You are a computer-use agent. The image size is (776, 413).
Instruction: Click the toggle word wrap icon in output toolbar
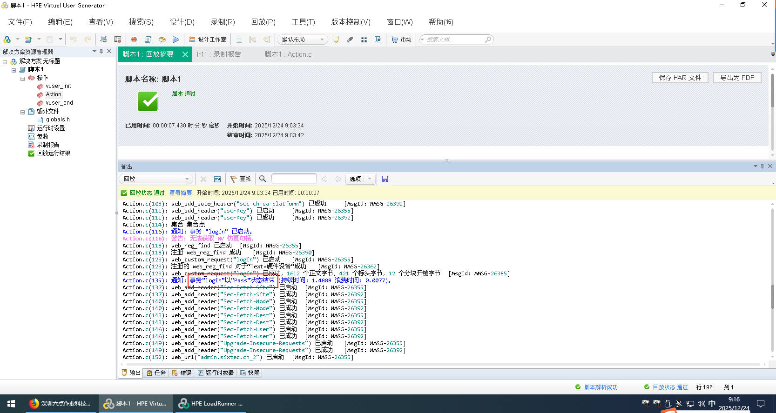pyautogui.click(x=217, y=179)
